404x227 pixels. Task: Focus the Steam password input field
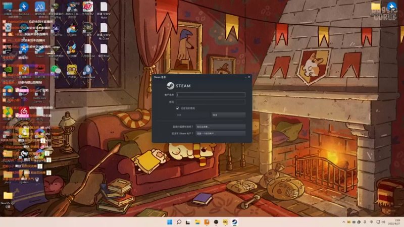click(211, 102)
